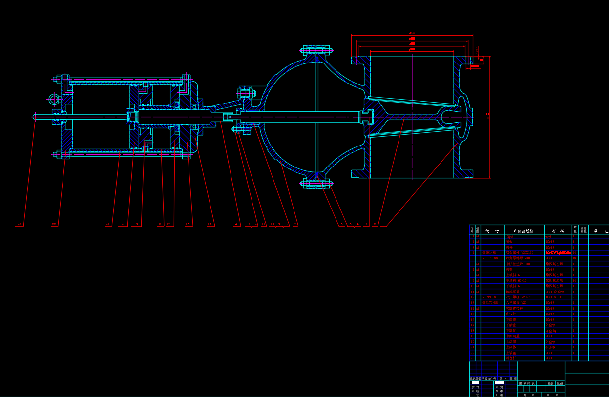This screenshot has height=397, width=609.
Task: Select part number 16 callout label
Action: [188, 224]
